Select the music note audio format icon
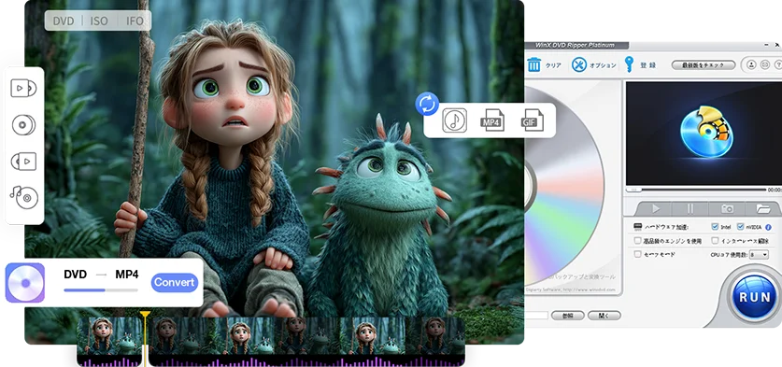The height and width of the screenshot is (367, 782). 454,120
